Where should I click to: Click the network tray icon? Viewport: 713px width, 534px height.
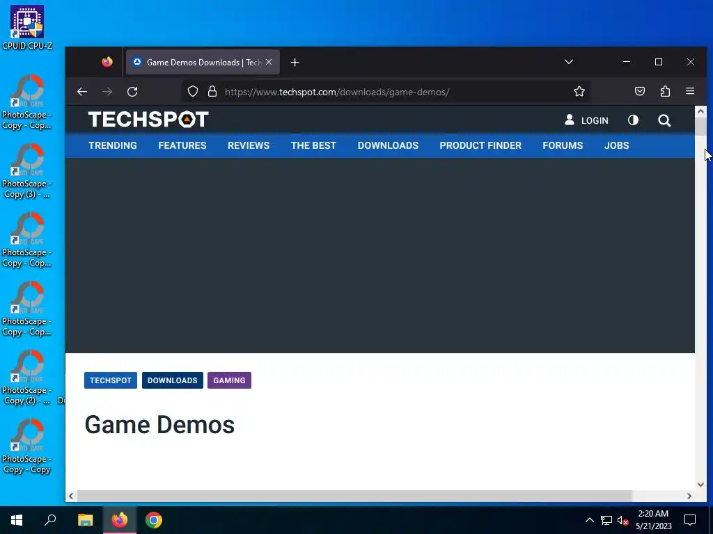coord(606,520)
